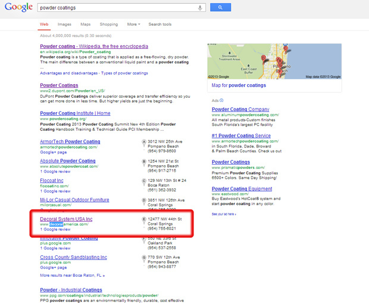Open Wikipedia Powder coating result

(93, 46)
